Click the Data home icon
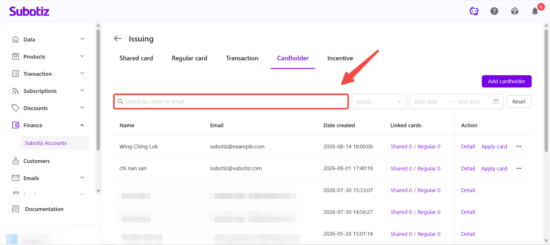 pos(15,39)
